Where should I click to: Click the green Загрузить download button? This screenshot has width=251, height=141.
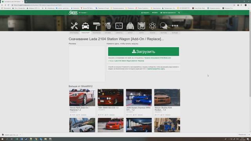[x=144, y=51]
